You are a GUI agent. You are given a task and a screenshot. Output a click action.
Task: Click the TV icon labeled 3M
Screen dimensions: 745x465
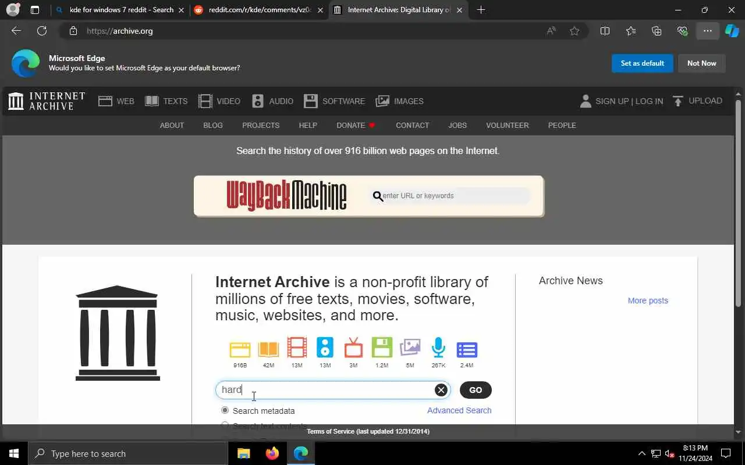[353, 348]
